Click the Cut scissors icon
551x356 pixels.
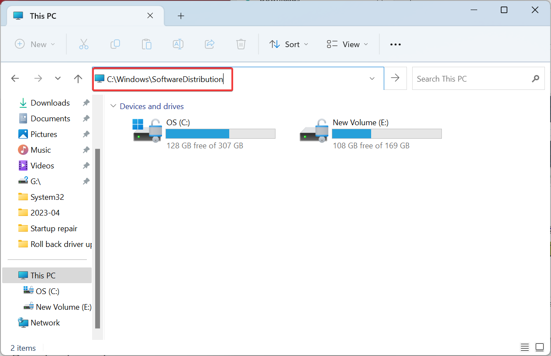click(x=84, y=44)
